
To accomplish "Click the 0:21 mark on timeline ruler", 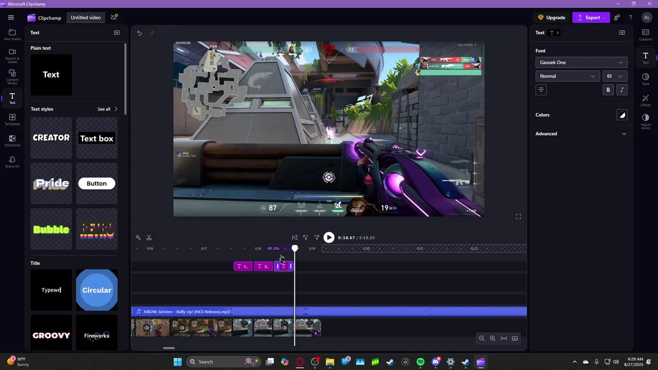I will 420,249.
